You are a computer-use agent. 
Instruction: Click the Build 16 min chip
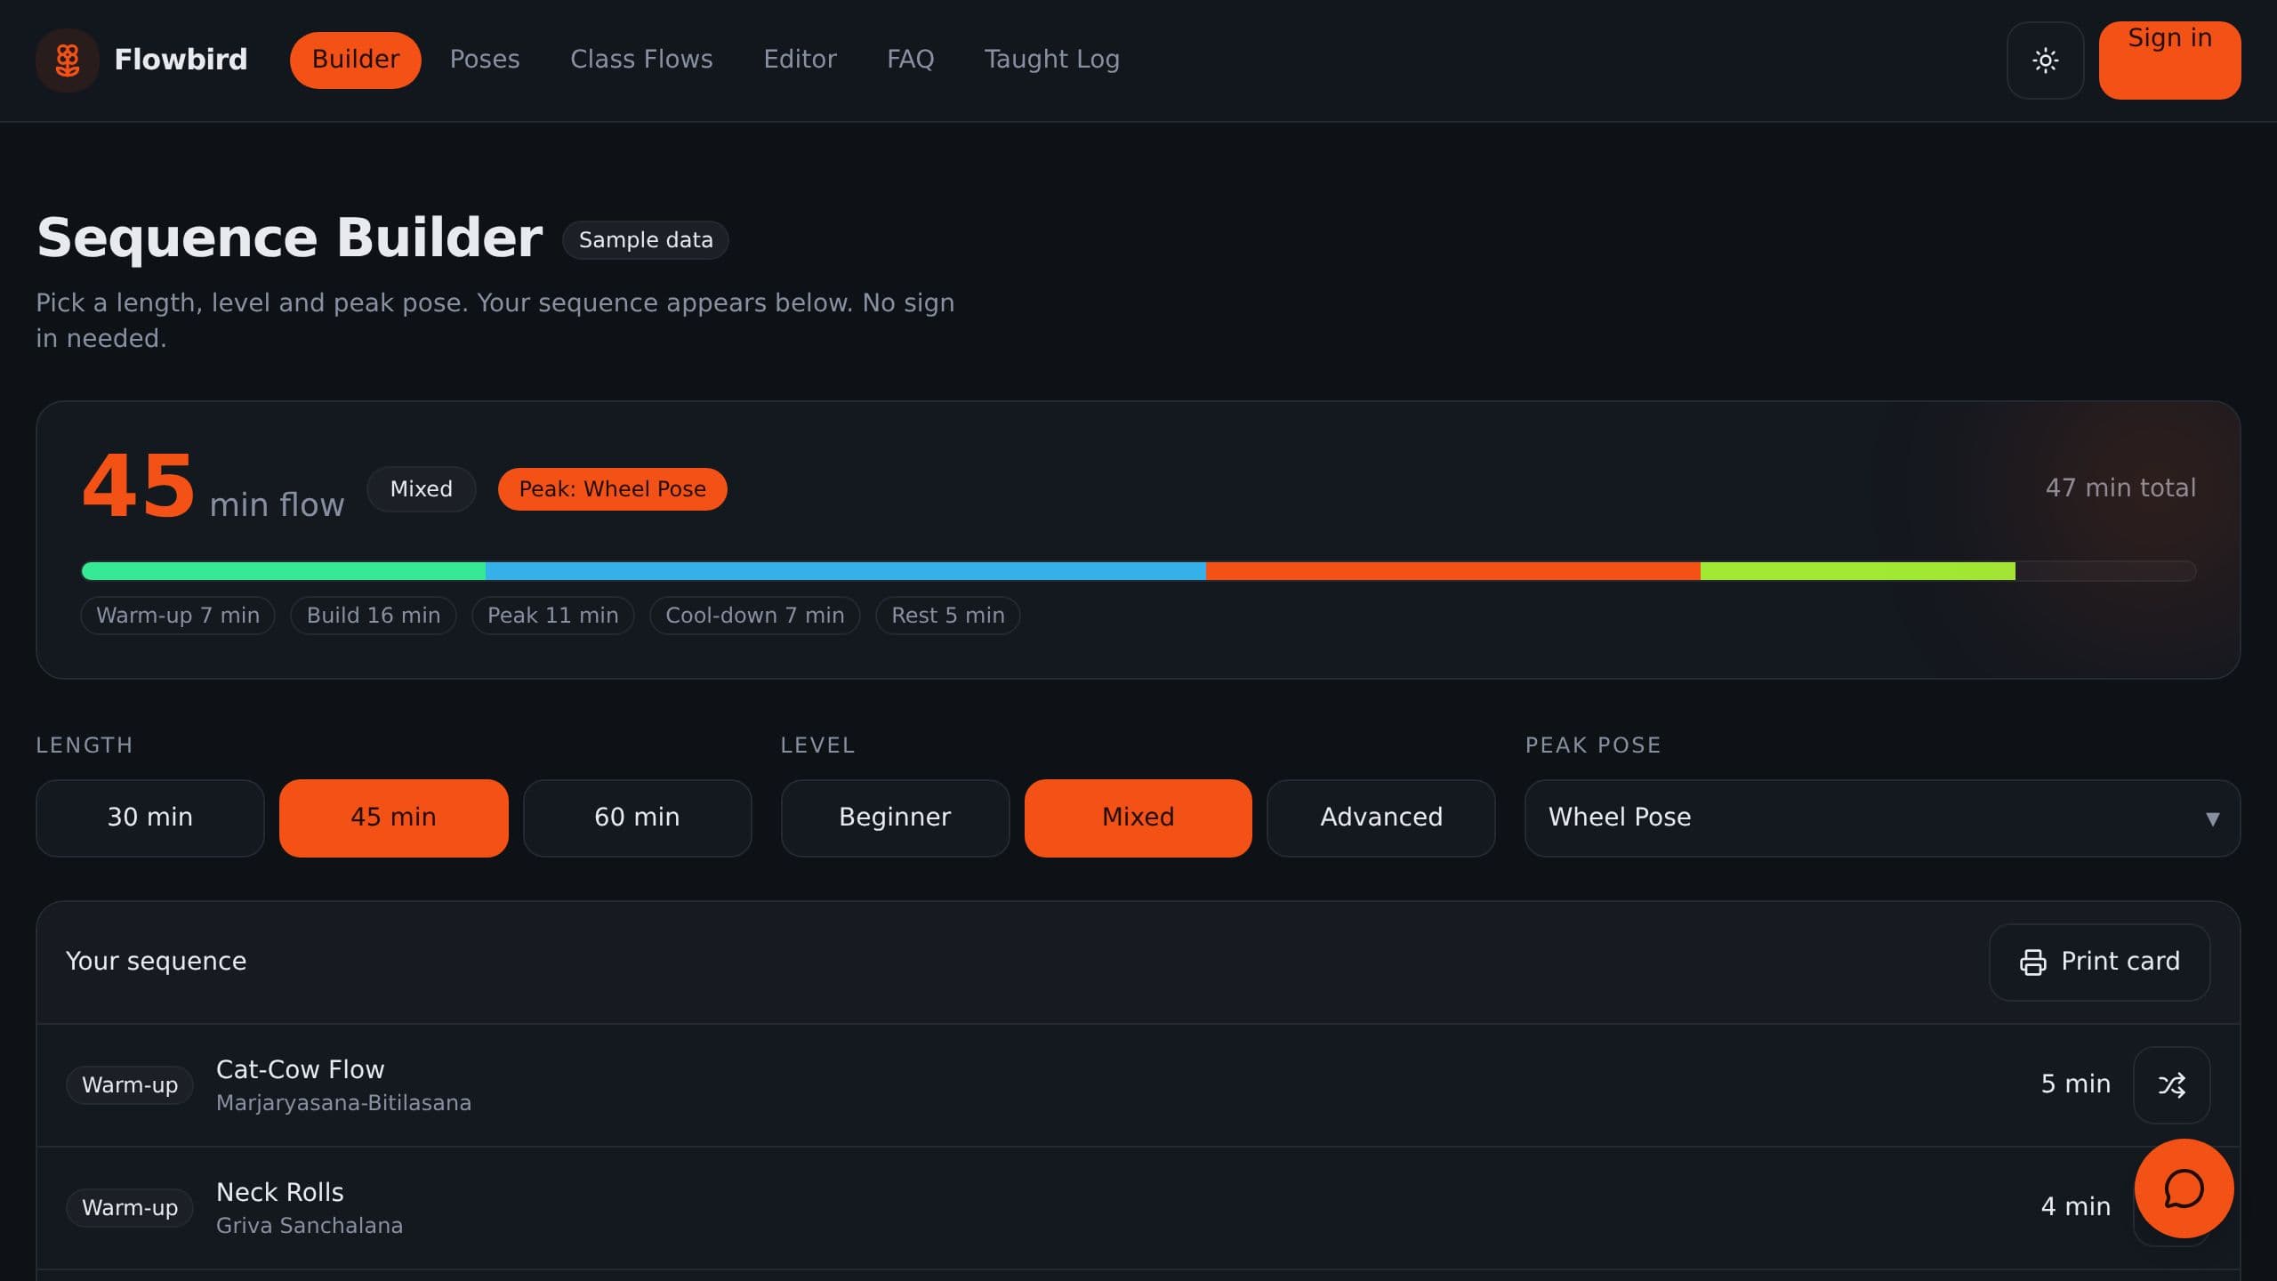point(374,616)
